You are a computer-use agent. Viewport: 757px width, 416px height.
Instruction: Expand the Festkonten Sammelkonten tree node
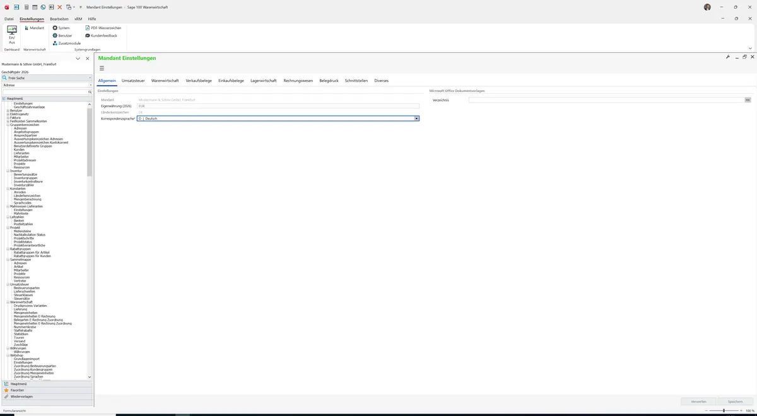point(8,121)
